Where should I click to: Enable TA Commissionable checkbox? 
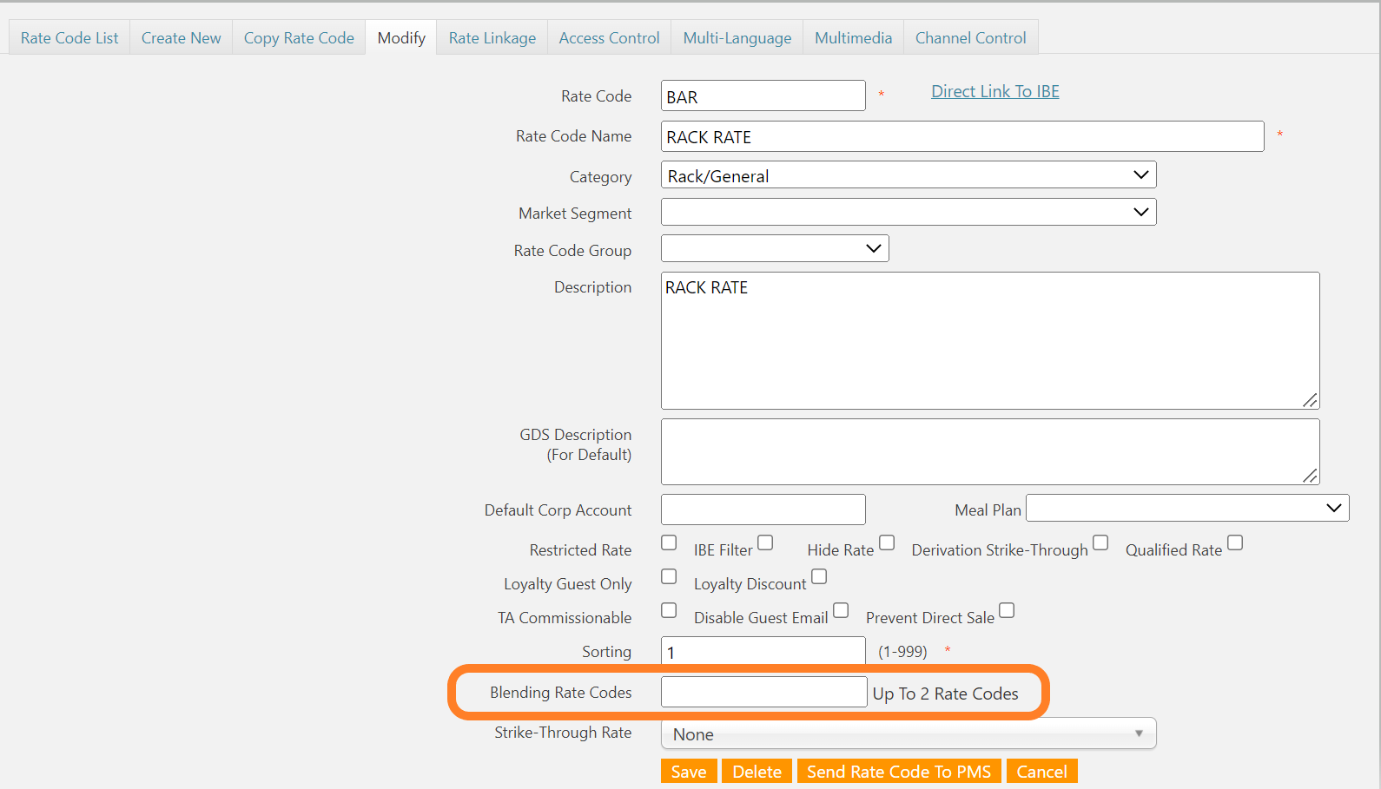click(669, 610)
